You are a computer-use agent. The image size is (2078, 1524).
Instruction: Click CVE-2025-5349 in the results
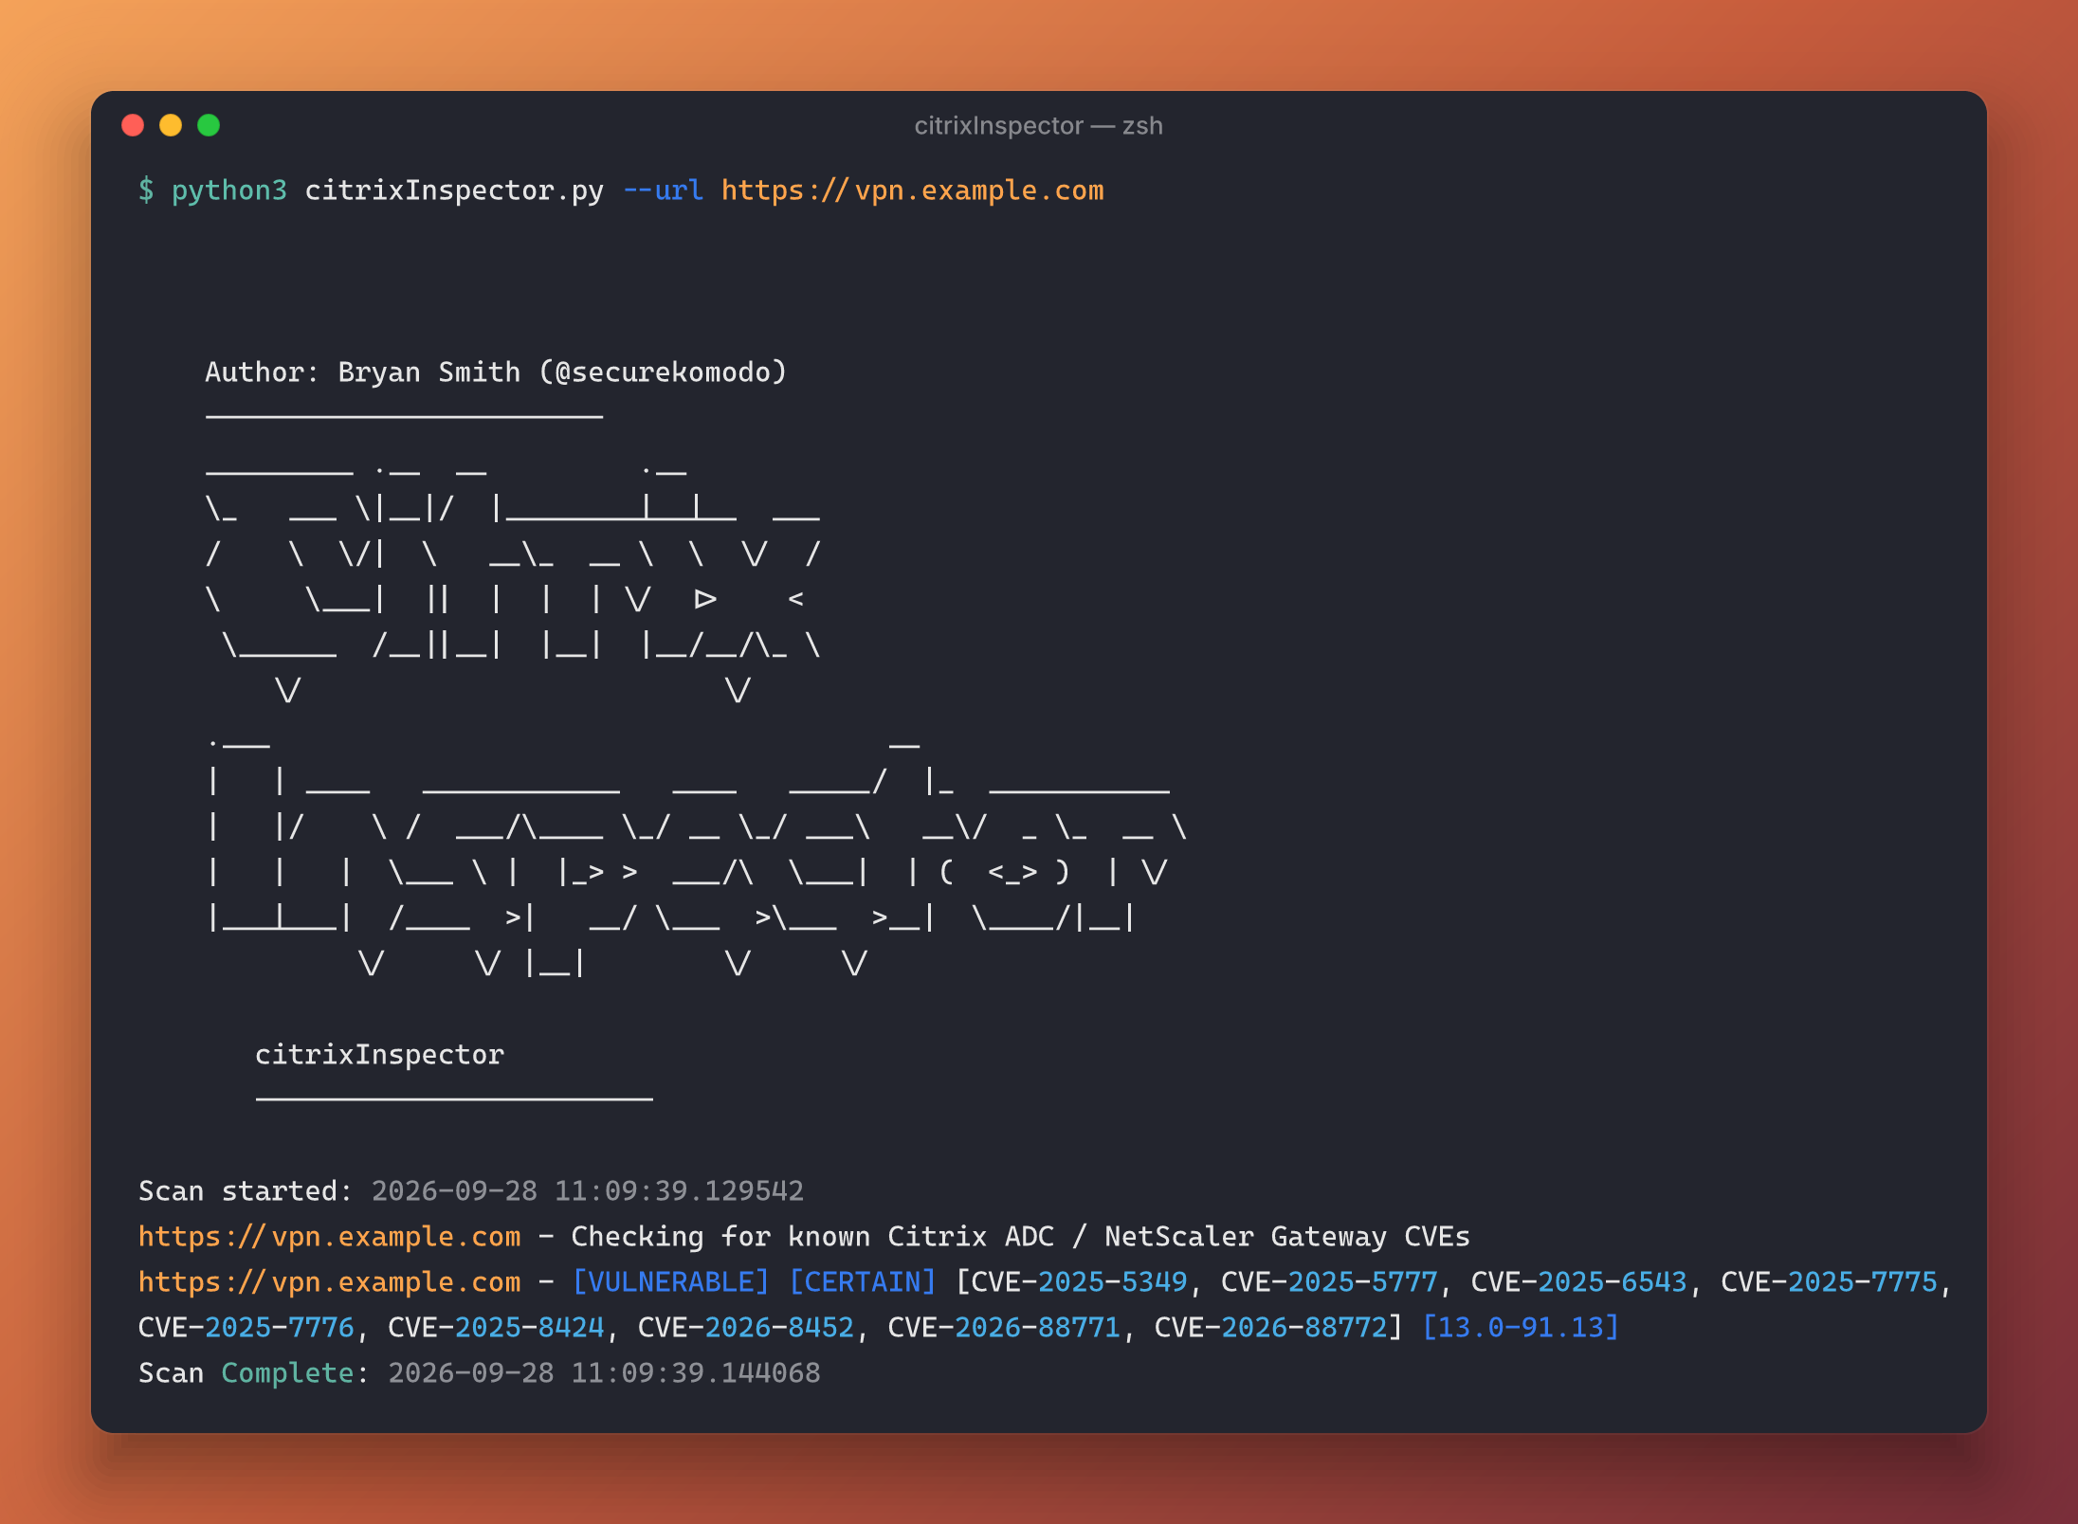point(1079,1282)
